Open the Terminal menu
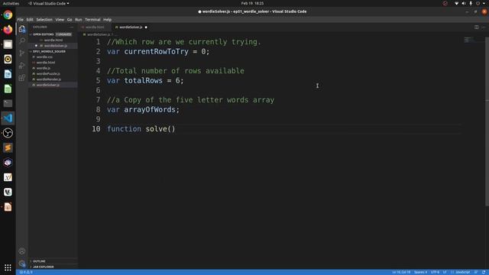The width and height of the screenshot is (489, 275). tap(92, 20)
